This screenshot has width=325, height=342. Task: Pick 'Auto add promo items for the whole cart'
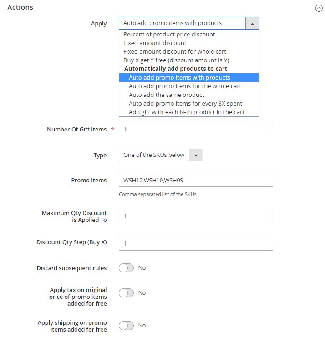pyautogui.click(x=185, y=86)
